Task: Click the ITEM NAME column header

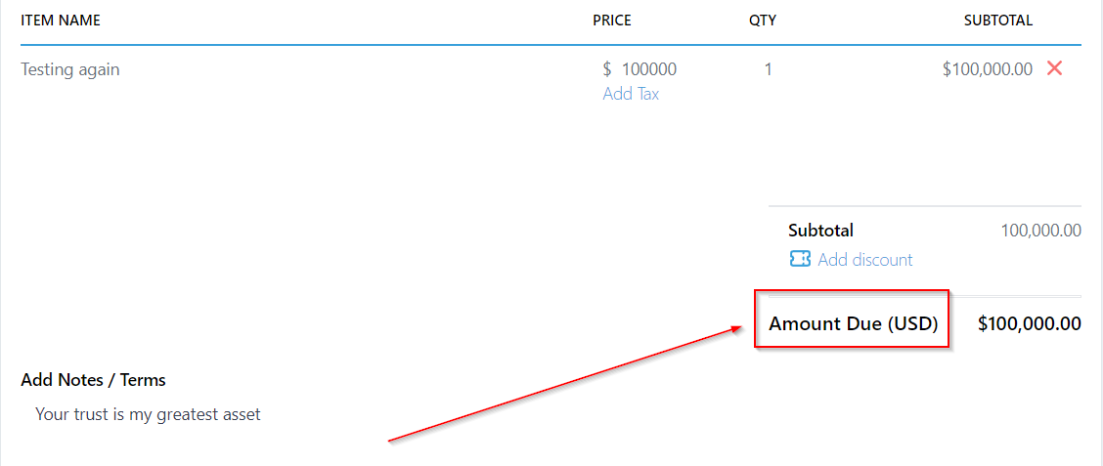Action: pos(61,20)
